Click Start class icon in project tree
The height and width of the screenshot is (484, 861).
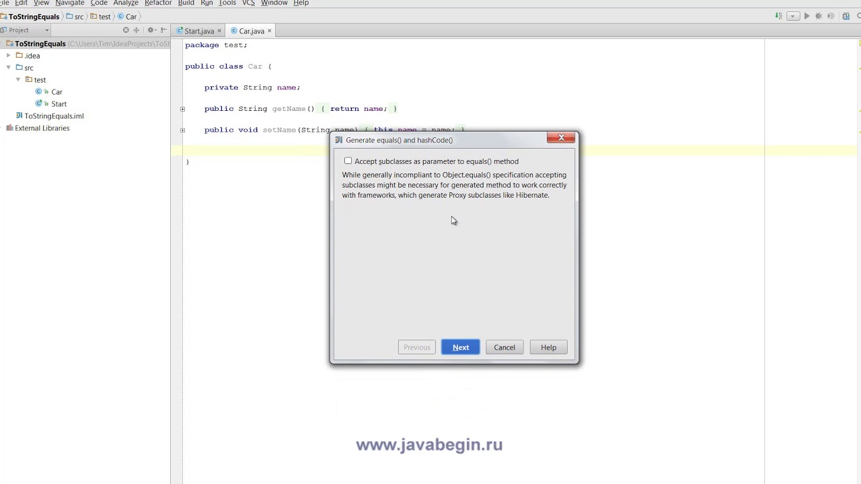[39, 104]
